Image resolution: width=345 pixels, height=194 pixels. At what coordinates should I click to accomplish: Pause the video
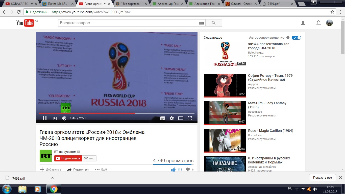[45, 118]
